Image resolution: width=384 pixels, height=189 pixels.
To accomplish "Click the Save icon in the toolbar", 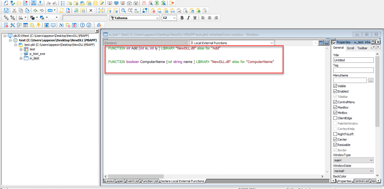I will (6, 10).
